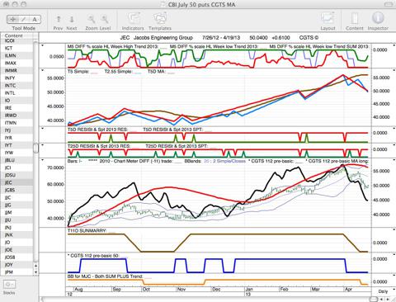Image resolution: width=396 pixels, height=302 pixels.
Task: Click the Daily interval button
Action: tap(383, 291)
